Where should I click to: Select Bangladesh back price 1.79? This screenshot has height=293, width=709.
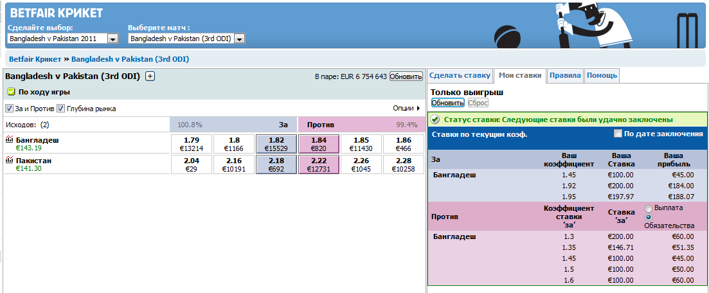(x=192, y=144)
